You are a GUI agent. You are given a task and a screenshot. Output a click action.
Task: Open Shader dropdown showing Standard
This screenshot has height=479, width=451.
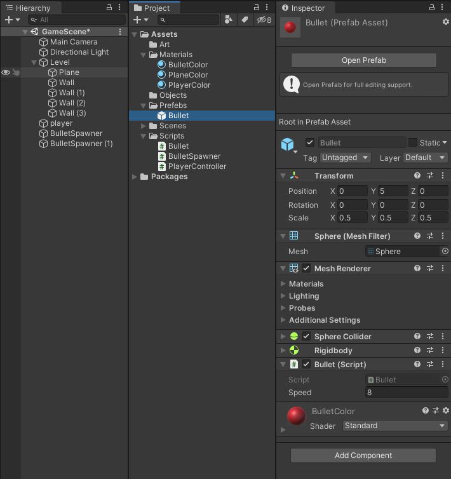[x=395, y=426]
